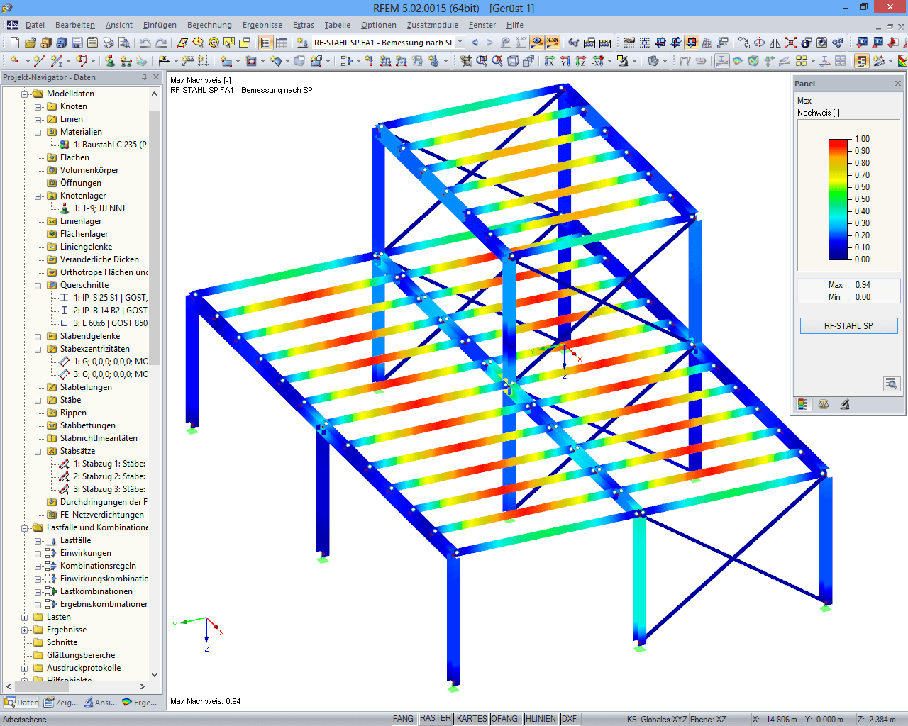908x726 pixels.
Task: Enable FANG snap mode
Action: [404, 718]
